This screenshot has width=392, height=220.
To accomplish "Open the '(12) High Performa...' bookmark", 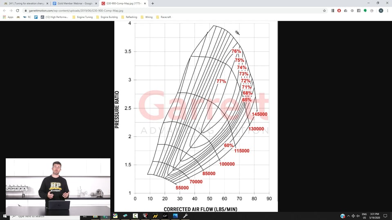I will click(x=54, y=17).
